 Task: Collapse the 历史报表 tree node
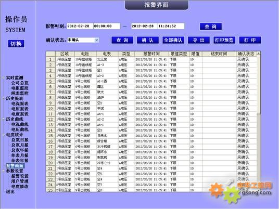click(4, 98)
